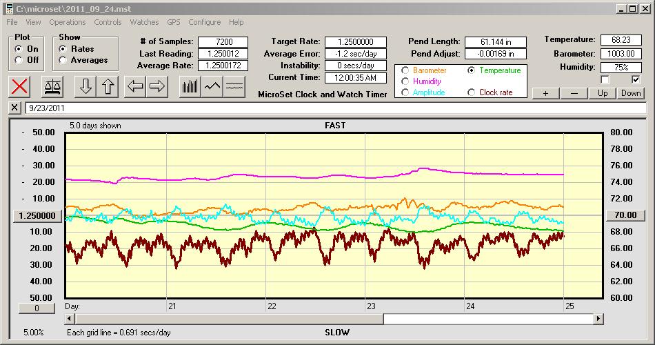Click the 'Each grid line = 0.691 secs/day' text
Screen dimensions: 655x345
point(119,333)
